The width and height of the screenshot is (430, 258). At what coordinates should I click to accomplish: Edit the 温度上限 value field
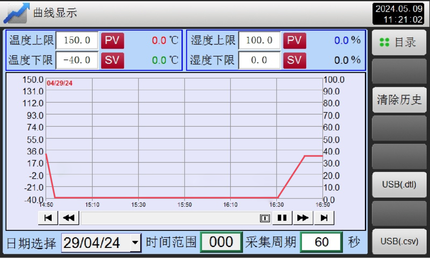pyautogui.click(x=77, y=41)
